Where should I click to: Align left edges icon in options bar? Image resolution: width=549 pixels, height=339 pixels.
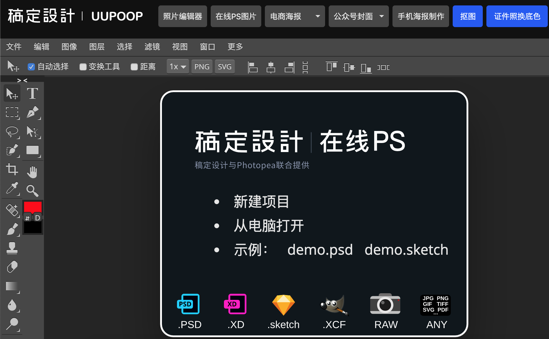pos(253,67)
